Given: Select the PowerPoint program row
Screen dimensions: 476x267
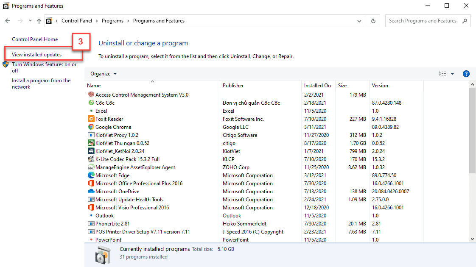Looking at the screenshot, I should pos(253,239).
